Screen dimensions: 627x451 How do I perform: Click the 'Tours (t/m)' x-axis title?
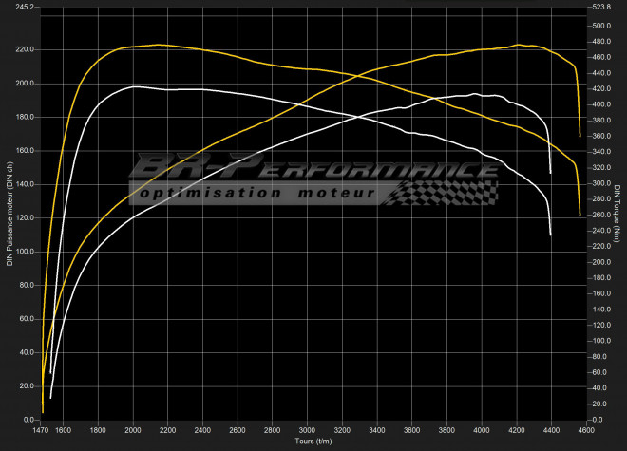point(313,442)
